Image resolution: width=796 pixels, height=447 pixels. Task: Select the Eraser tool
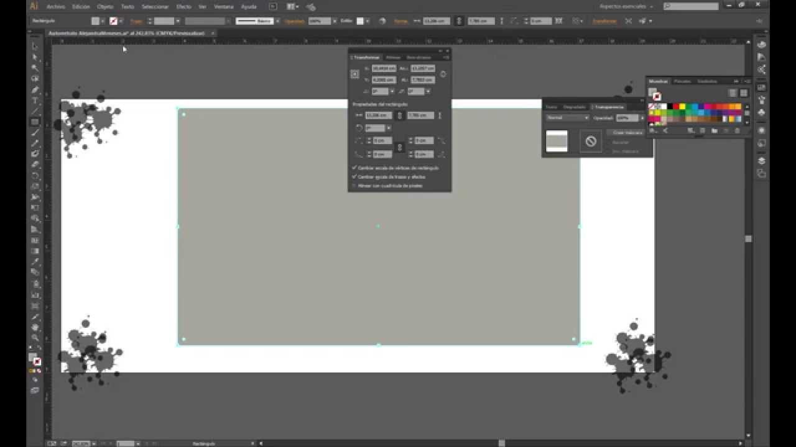35,165
